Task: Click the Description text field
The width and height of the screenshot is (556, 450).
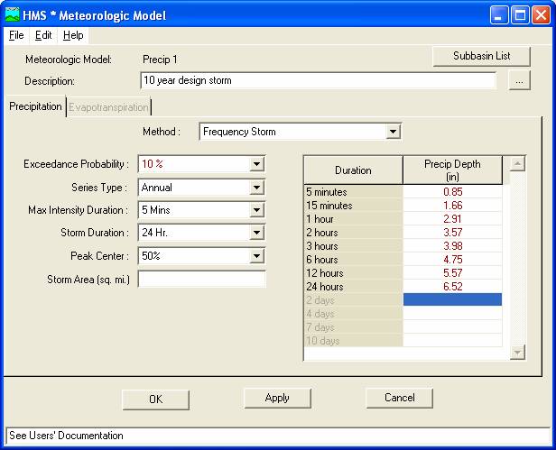Action: (318, 81)
